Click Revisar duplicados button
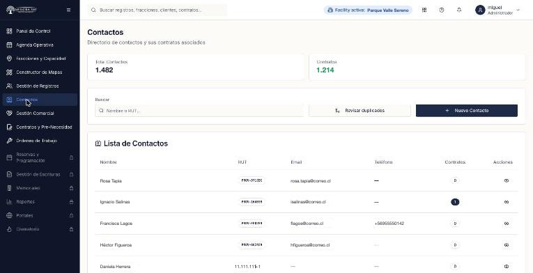 (x=360, y=111)
